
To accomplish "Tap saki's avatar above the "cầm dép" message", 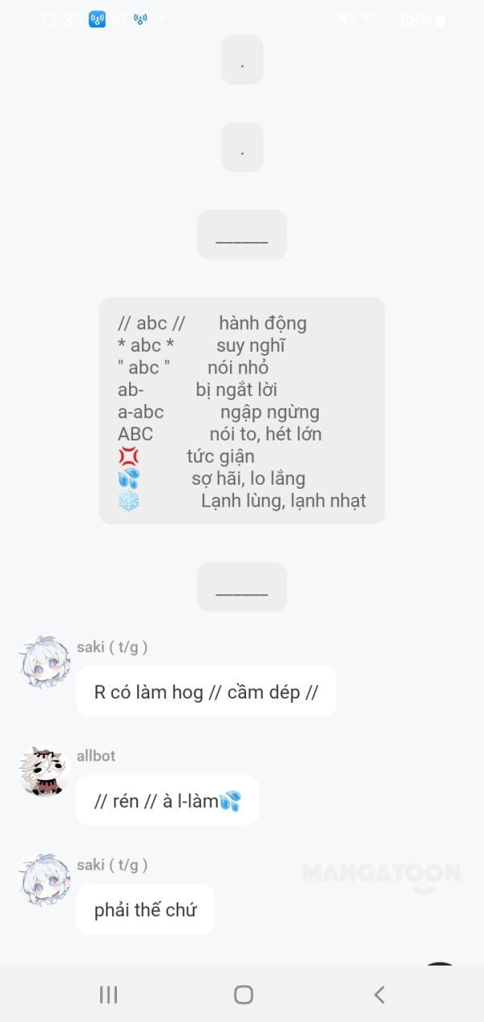I will [44, 661].
